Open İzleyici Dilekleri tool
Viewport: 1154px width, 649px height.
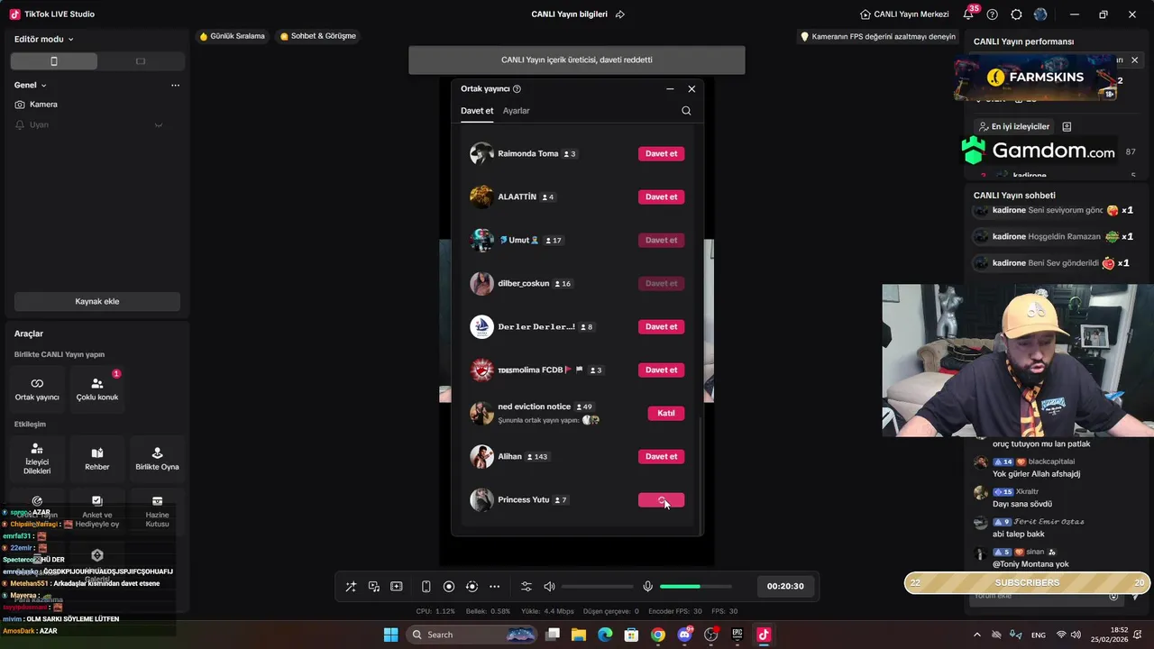tap(37, 459)
